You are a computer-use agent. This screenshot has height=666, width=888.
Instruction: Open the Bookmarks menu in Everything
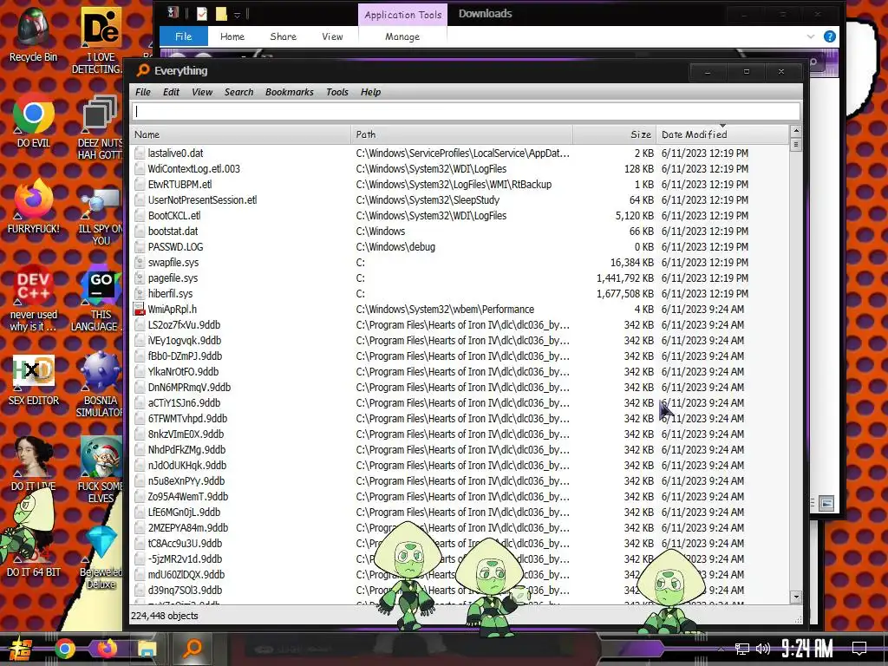point(289,92)
